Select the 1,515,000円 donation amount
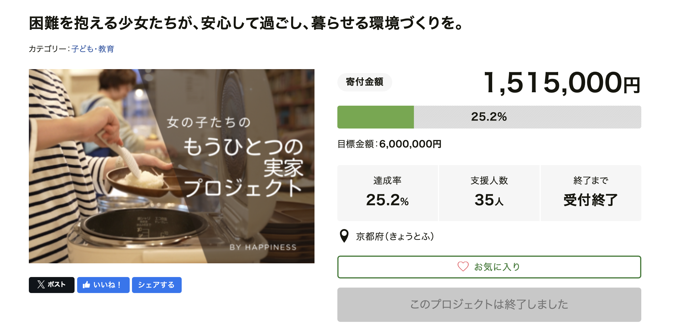The height and width of the screenshot is (329, 677). [x=562, y=83]
